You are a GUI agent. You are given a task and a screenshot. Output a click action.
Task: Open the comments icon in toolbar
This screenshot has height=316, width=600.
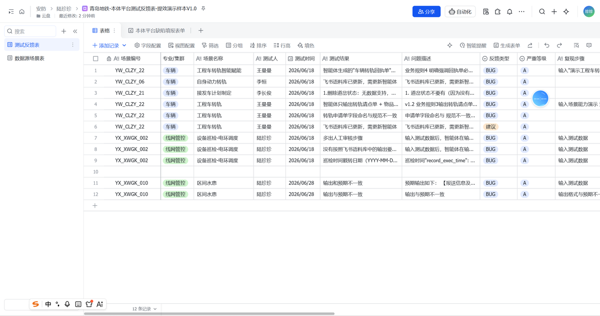click(x=589, y=45)
